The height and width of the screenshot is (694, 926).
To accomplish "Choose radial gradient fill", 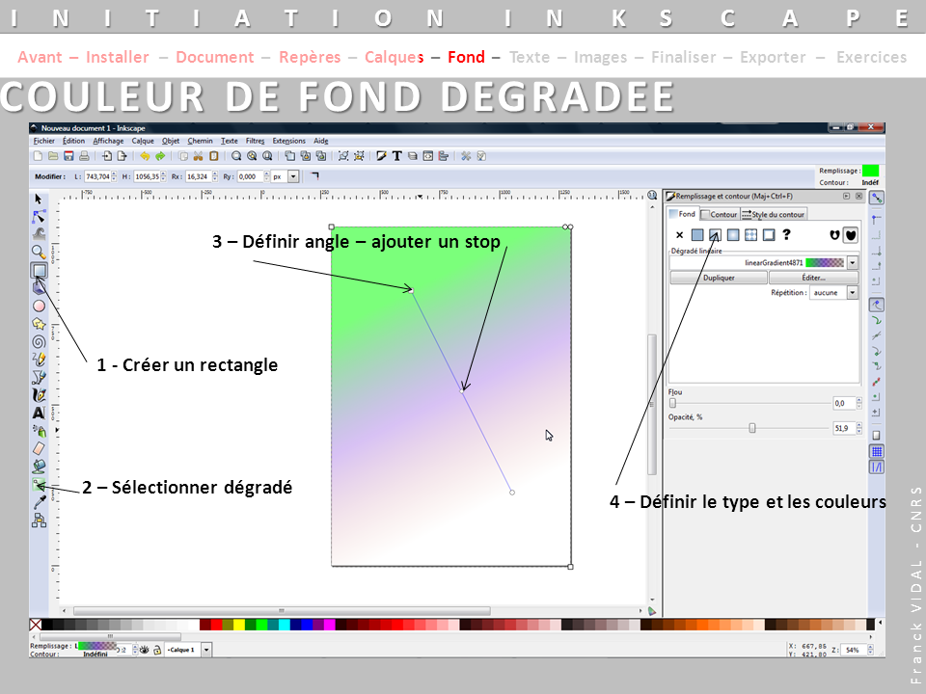I will click(x=733, y=235).
